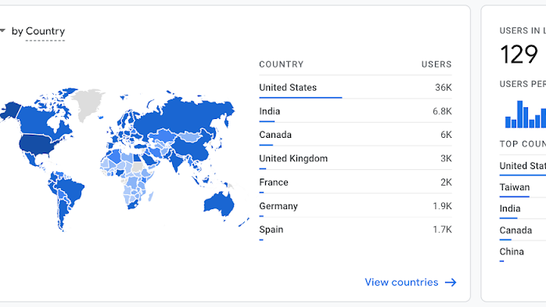The width and height of the screenshot is (546, 307).
Task: Click the 3K users value
Action: [446, 158]
